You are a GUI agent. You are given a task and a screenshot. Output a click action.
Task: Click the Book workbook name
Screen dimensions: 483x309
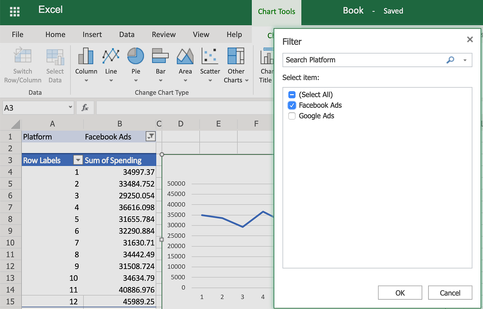(353, 11)
